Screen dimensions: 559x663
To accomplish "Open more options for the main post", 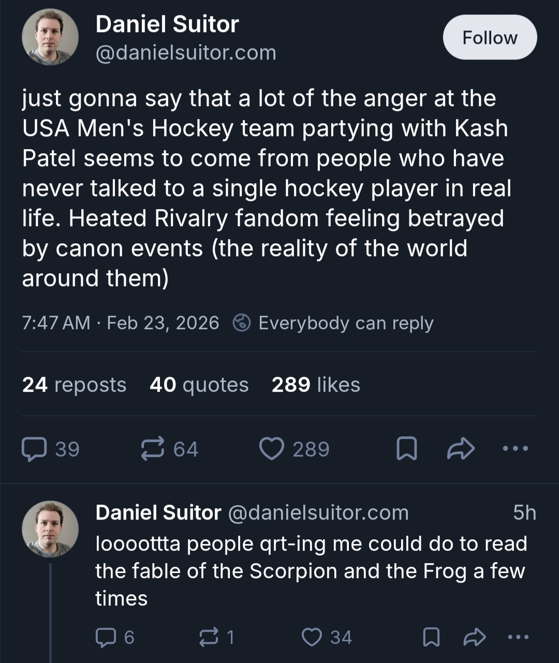I will coord(516,449).
